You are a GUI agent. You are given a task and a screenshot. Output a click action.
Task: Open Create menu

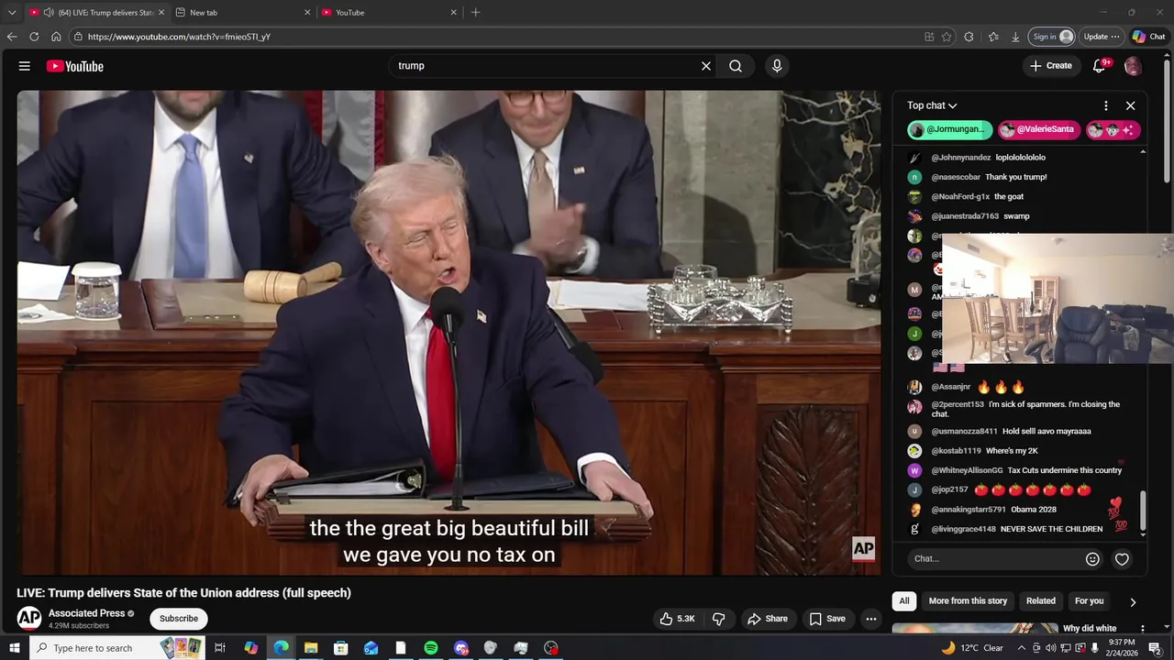(1051, 66)
